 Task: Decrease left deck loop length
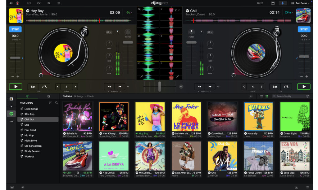tap(58, 87)
